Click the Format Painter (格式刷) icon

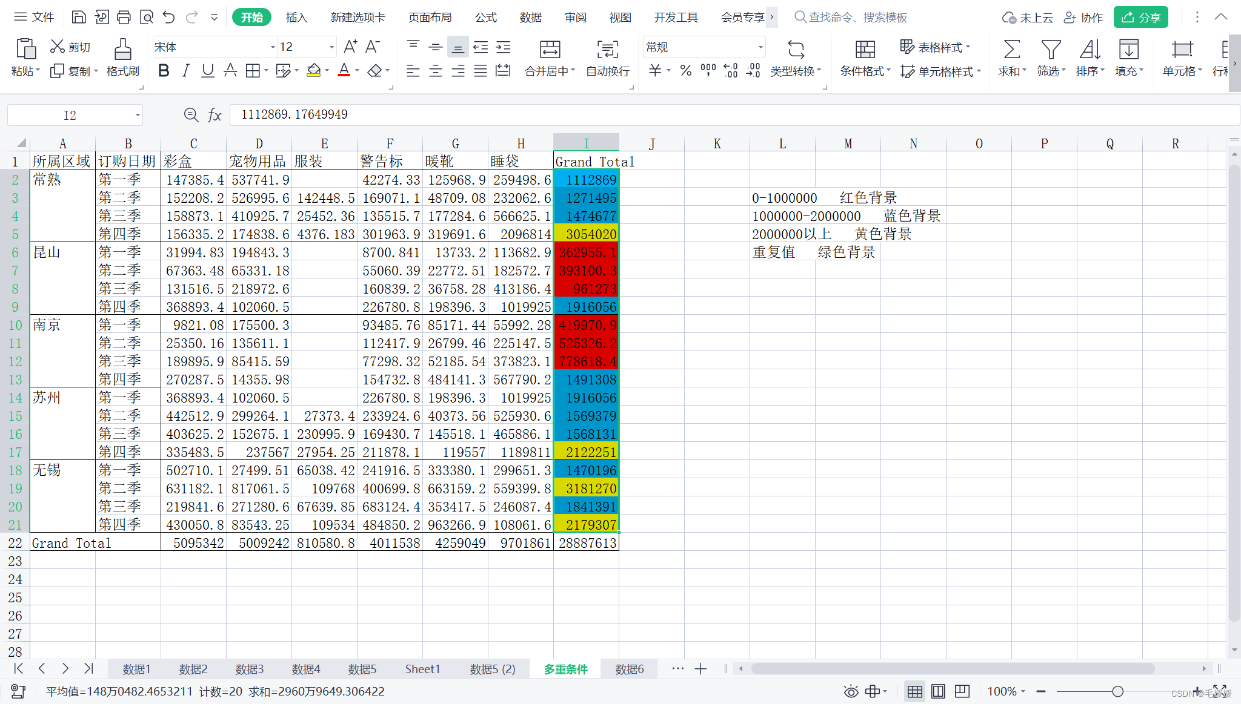tap(122, 50)
